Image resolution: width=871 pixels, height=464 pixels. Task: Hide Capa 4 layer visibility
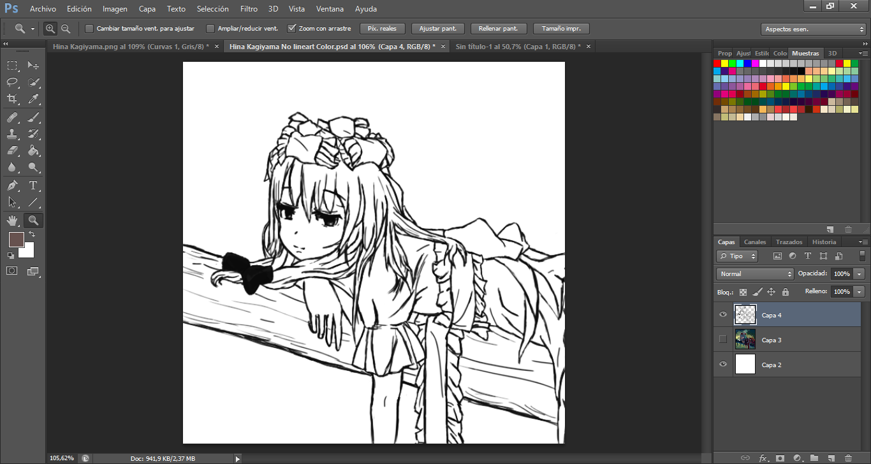click(722, 315)
